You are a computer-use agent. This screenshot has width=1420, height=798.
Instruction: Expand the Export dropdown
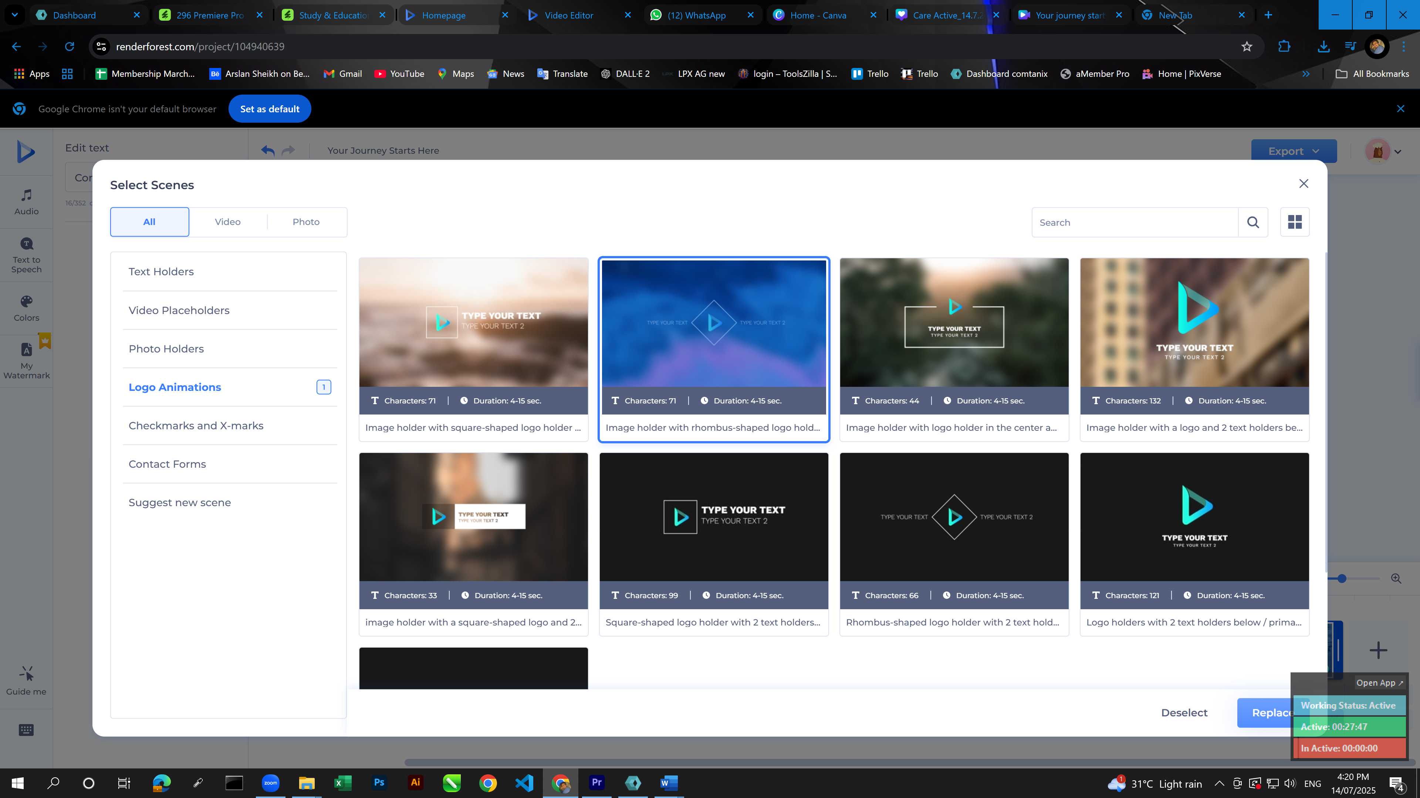[1294, 151]
